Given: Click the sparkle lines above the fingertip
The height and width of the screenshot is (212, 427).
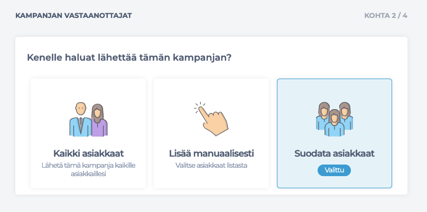Looking at the screenshot, I should point(199,107).
